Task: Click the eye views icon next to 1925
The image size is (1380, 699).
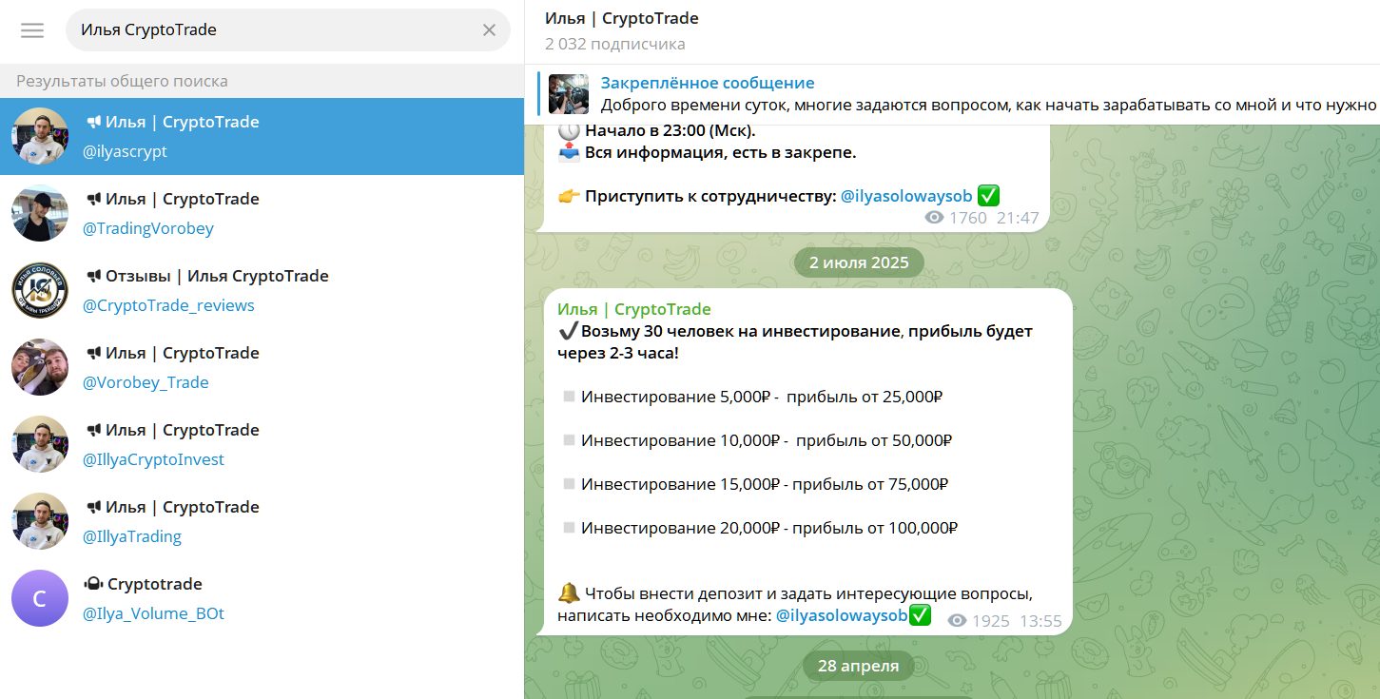Action: [x=958, y=621]
